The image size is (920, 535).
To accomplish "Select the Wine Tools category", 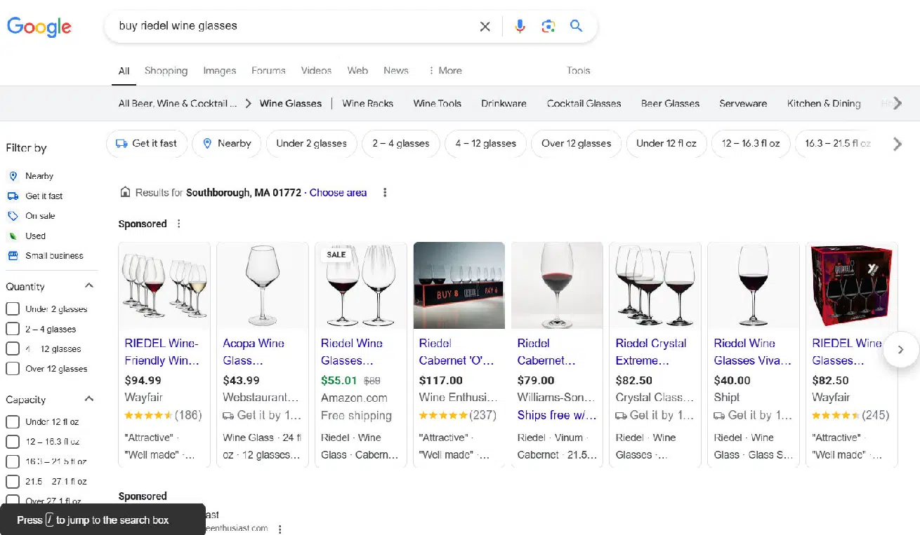I will click(437, 103).
